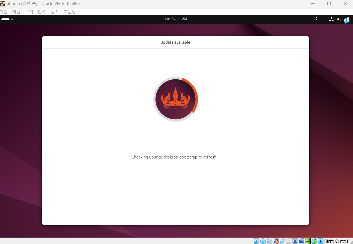Open the display settings indicator
353x244 pixels.
tap(295, 241)
